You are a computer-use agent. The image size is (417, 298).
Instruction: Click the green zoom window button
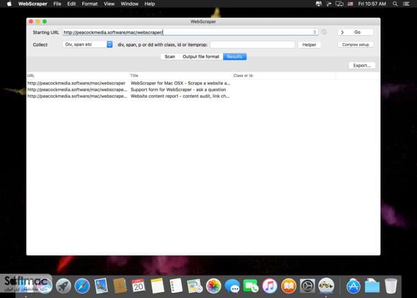tap(44, 22)
